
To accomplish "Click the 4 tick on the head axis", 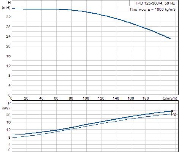I will click(9, 85).
